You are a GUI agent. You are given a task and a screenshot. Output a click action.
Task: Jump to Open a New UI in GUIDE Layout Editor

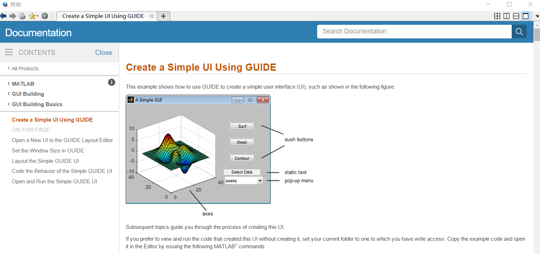pyautogui.click(x=62, y=140)
